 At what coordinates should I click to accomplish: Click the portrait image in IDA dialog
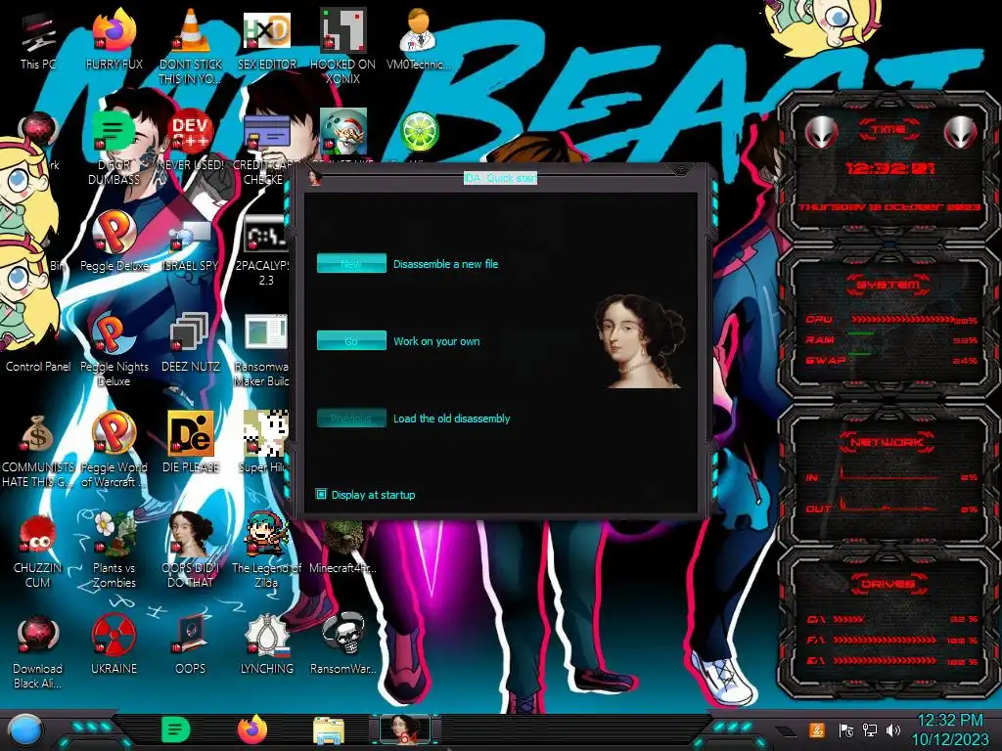(x=640, y=341)
